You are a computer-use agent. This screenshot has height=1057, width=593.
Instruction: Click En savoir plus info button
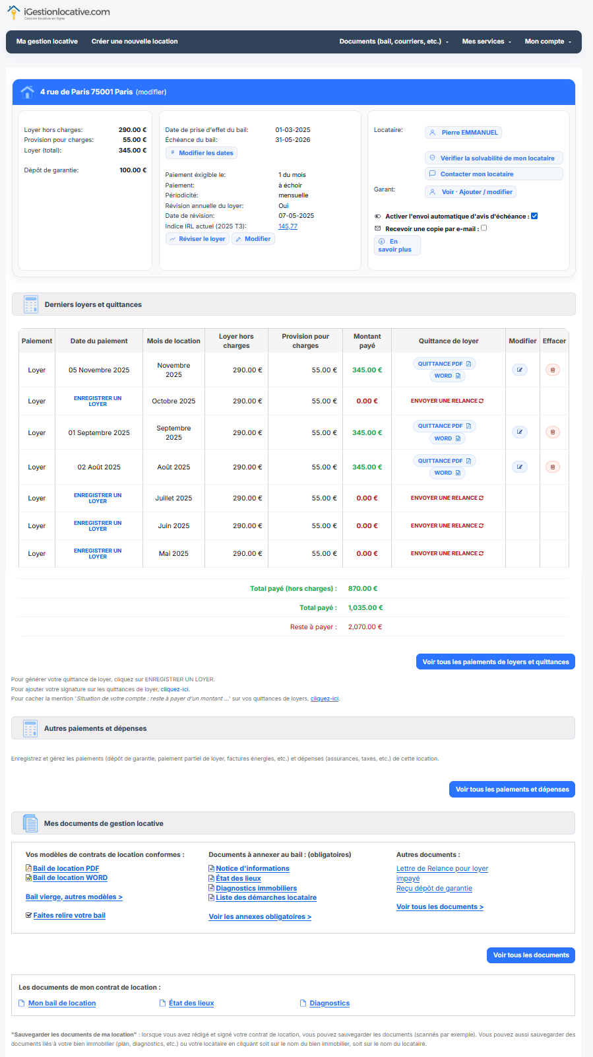pos(397,246)
